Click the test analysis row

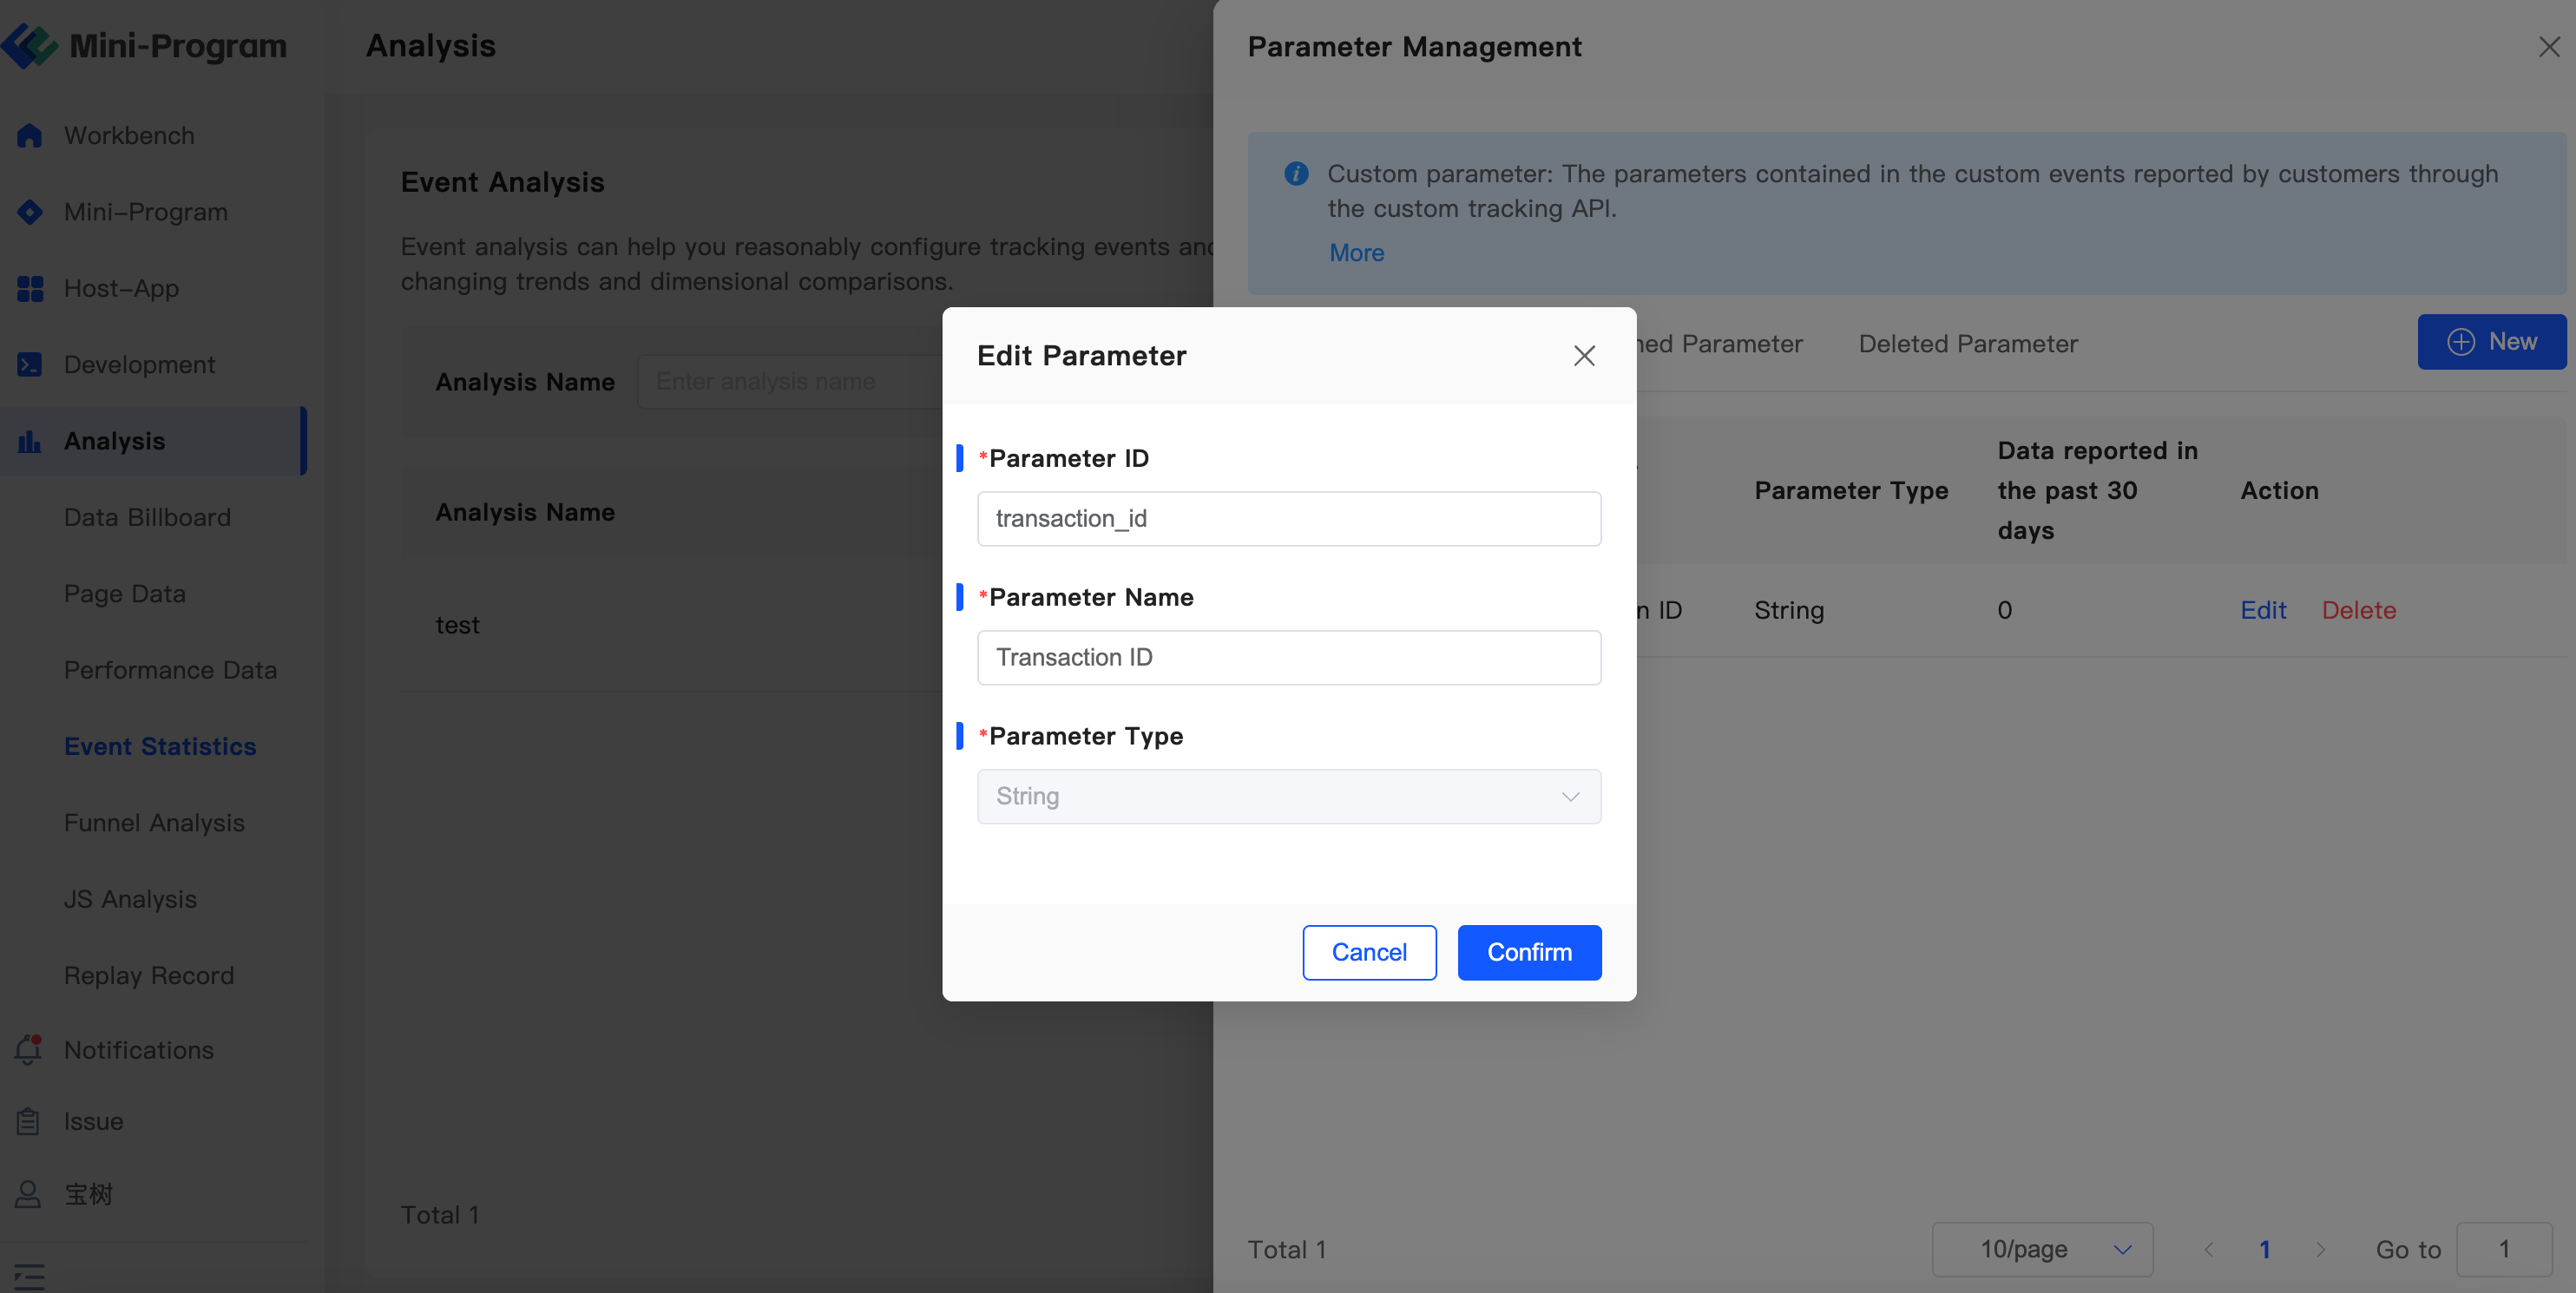[x=458, y=626]
